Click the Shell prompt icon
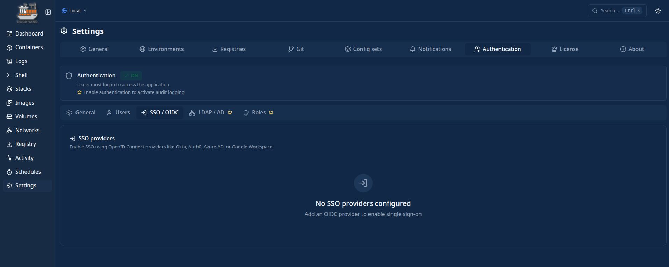 pyautogui.click(x=9, y=75)
